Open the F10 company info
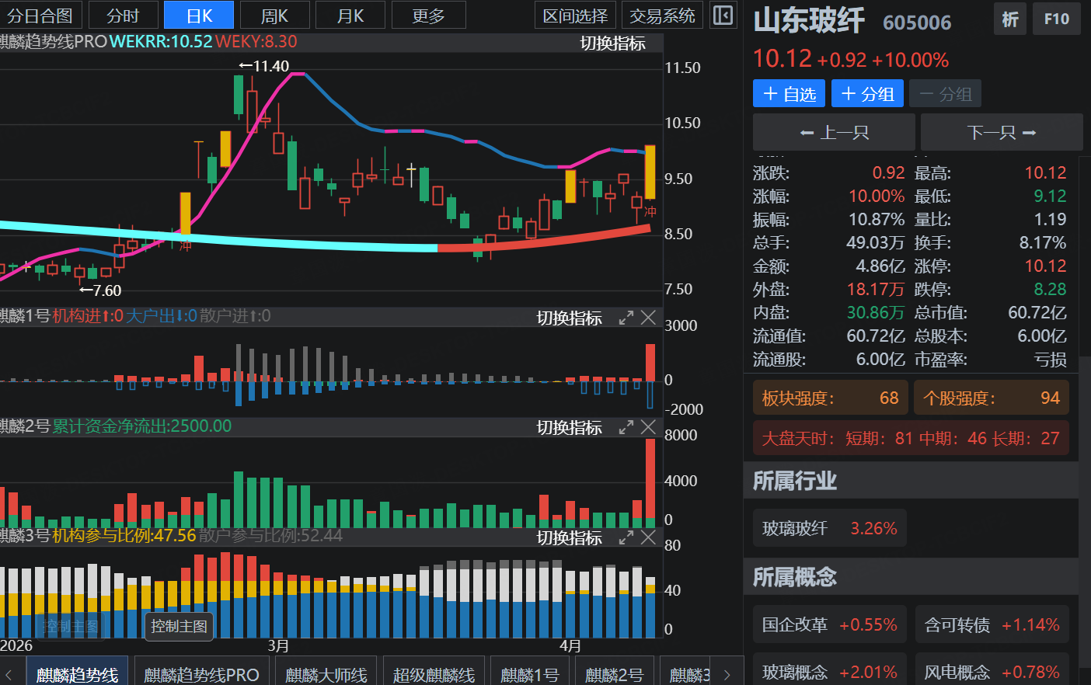This screenshot has width=1091, height=685. point(1056,19)
